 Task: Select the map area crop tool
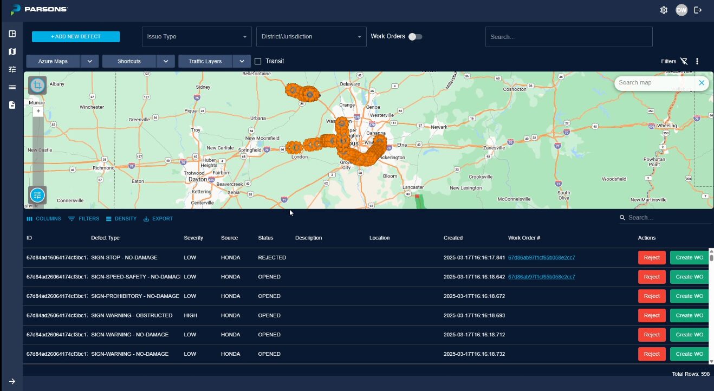(x=37, y=86)
